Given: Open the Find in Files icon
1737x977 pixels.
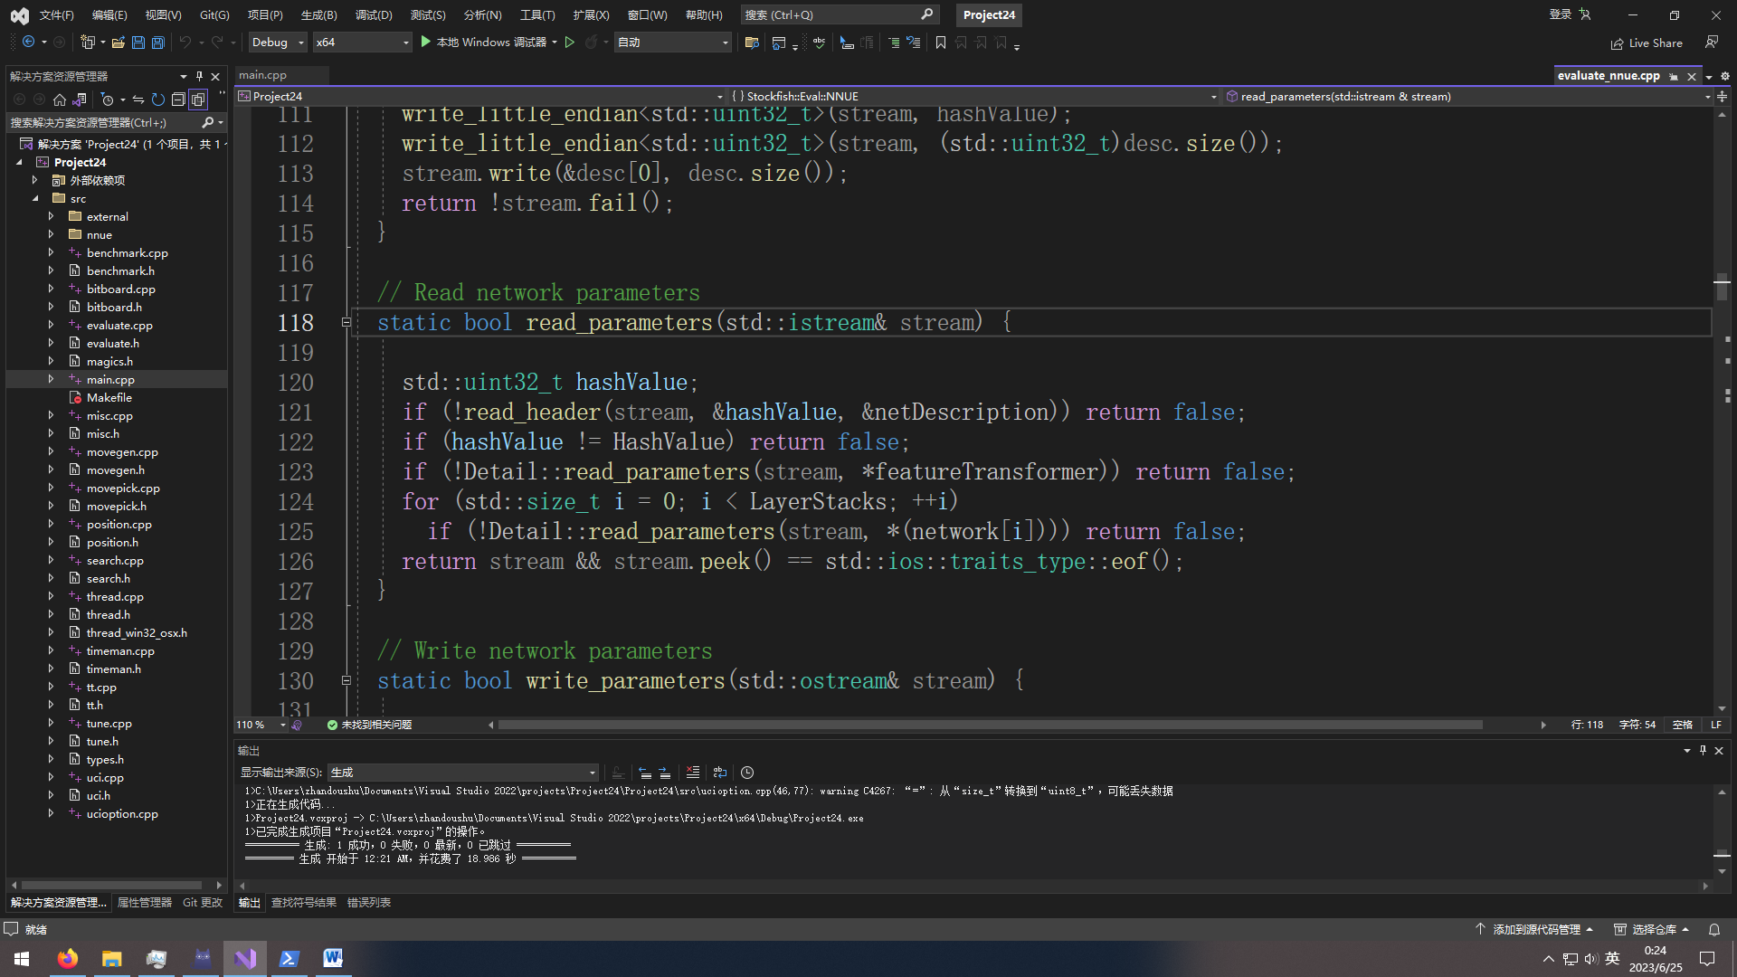Looking at the screenshot, I should pos(751,43).
